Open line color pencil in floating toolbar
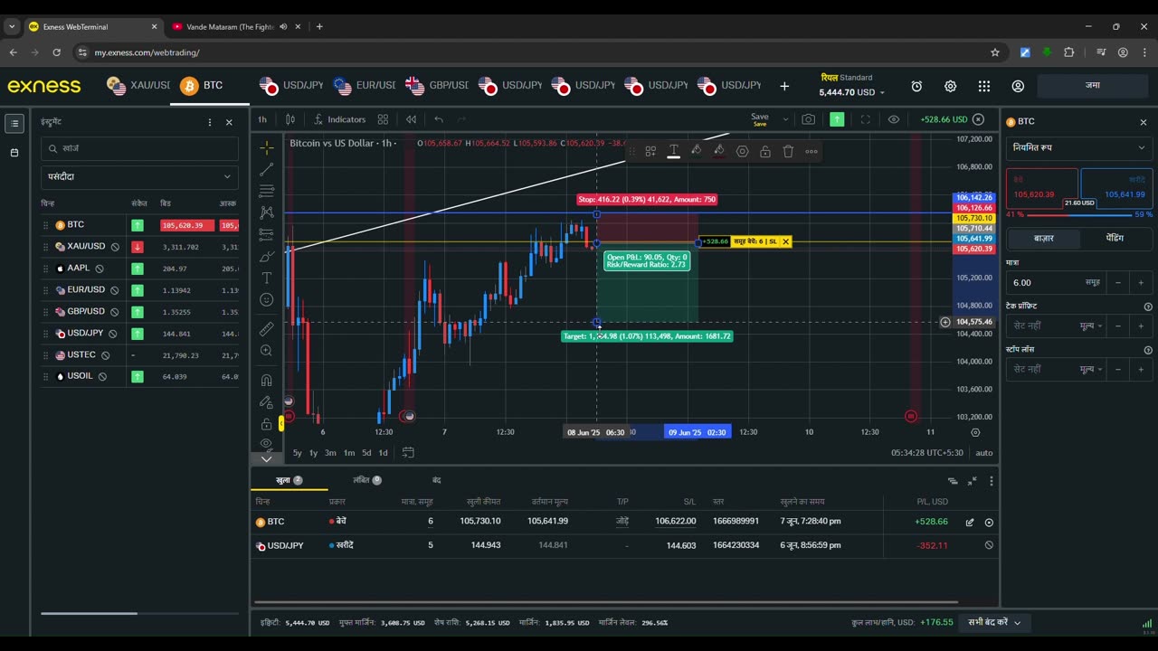This screenshot has width=1158, height=651. coord(696,151)
